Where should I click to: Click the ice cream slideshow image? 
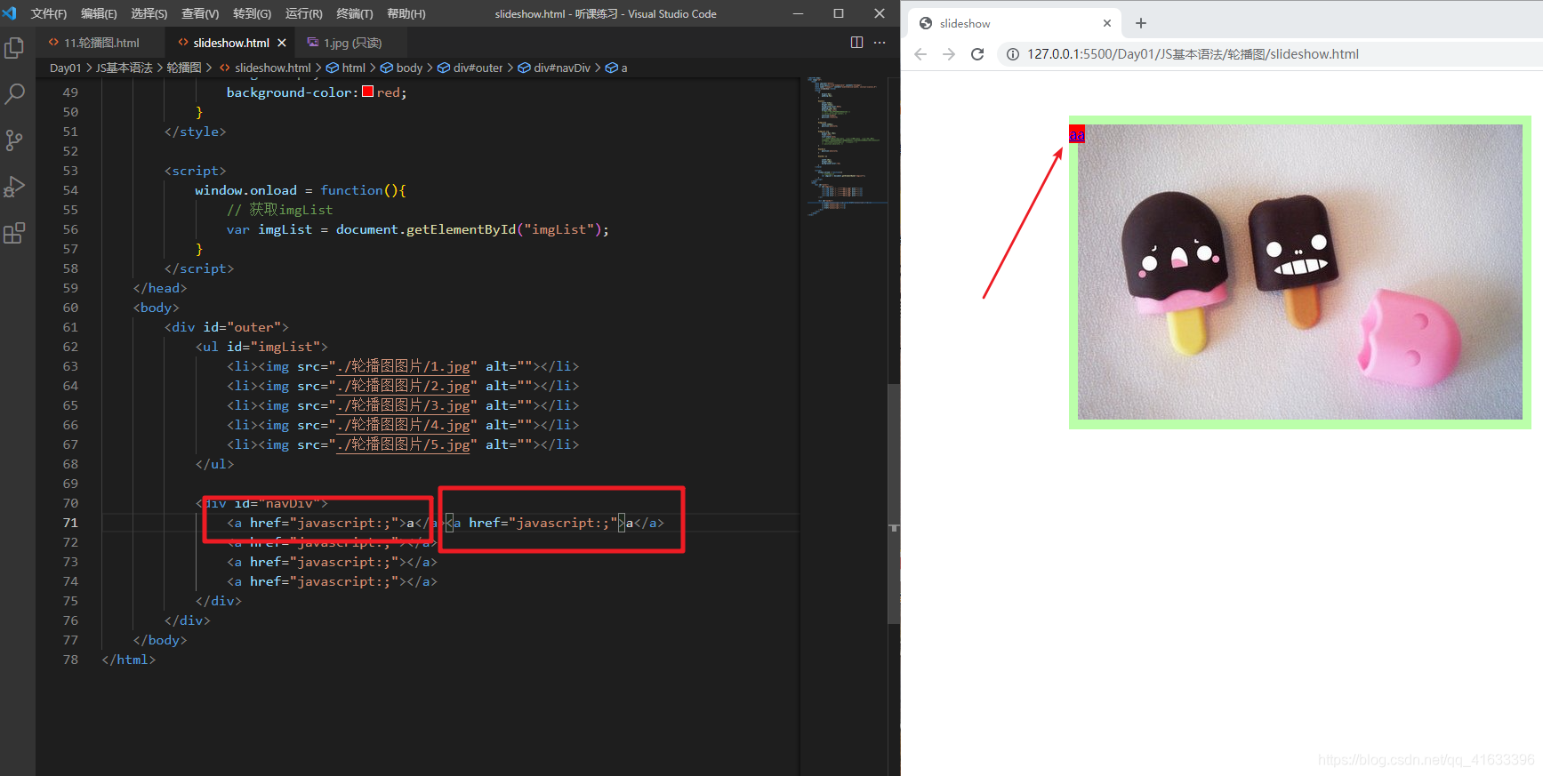[1300, 272]
